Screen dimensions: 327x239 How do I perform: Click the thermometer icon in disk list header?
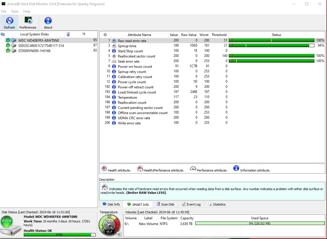click(68, 34)
